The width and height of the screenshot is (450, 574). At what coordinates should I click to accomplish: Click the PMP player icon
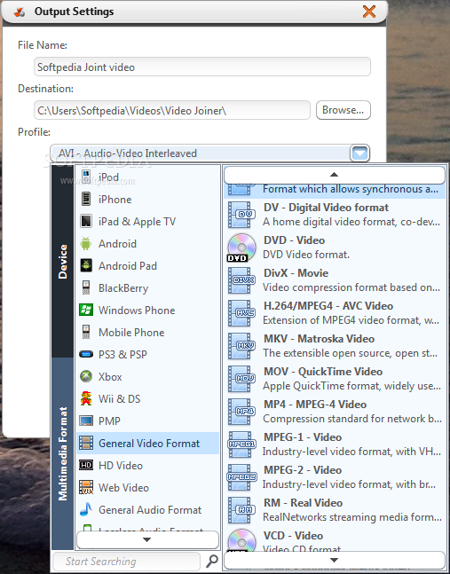coord(86,421)
